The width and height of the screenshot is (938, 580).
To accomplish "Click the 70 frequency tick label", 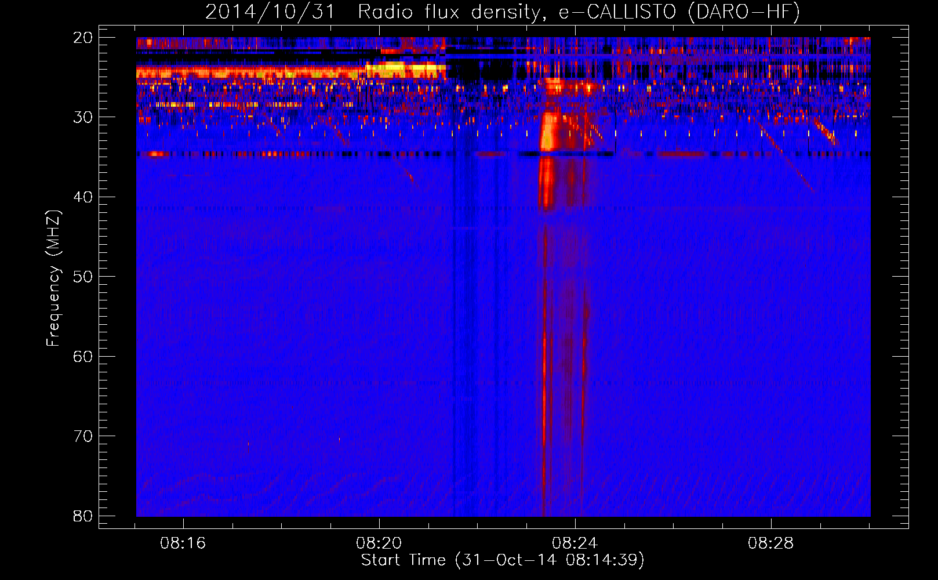I will click(82, 436).
